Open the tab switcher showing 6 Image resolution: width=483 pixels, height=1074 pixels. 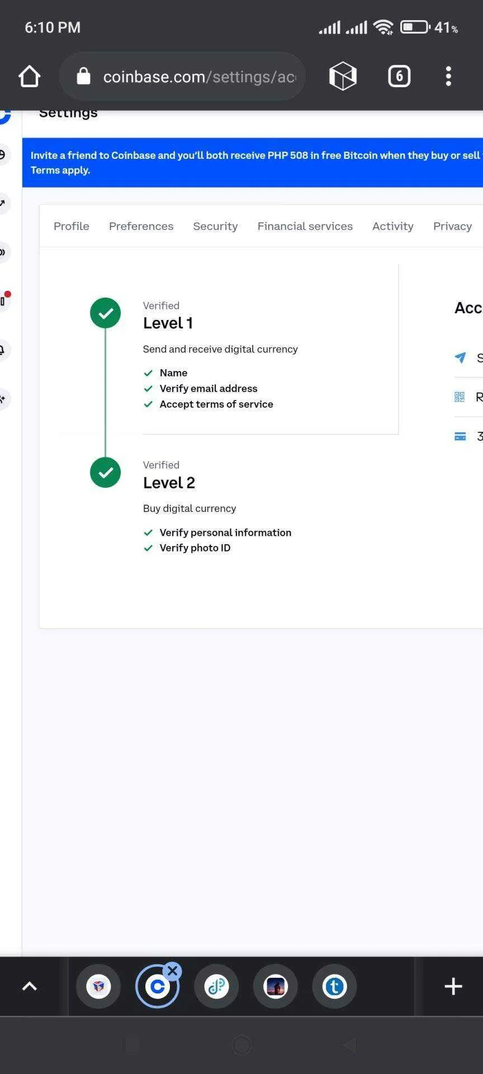[x=399, y=76]
